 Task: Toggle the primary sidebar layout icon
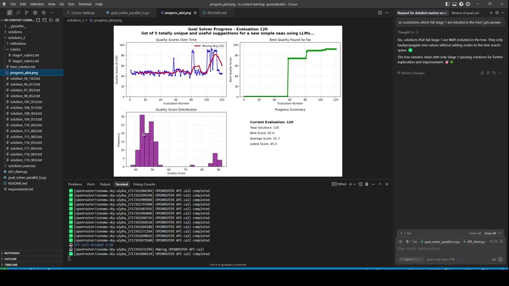[447, 4]
